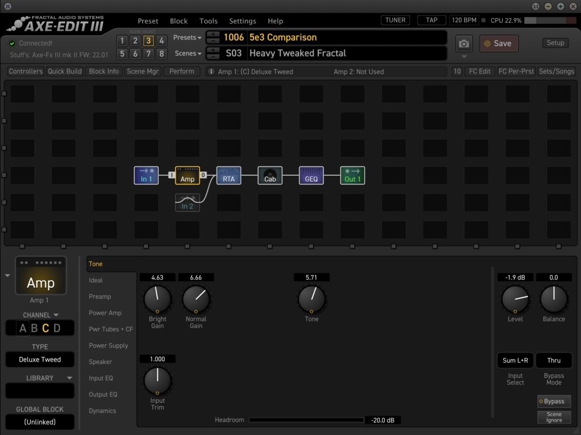
Task: Click the tempo LED indicator beside BPM
Action: pyautogui.click(x=483, y=20)
